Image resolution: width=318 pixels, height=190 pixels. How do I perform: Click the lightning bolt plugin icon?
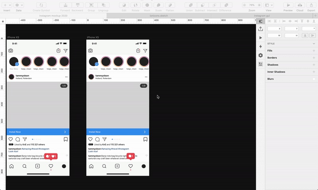pyautogui.click(x=260, y=47)
